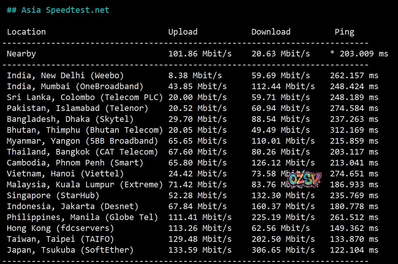Select Pakistan, Islamabad (Telenor) entry
Image resolution: width=398 pixels, height=264 pixels.
(x=78, y=108)
